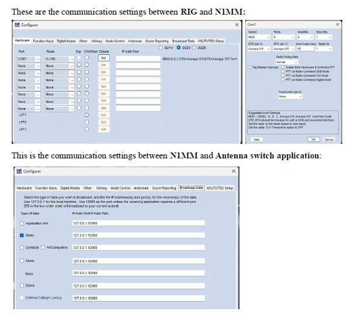Click the IP Addr:Port field in COM7 row
Viewport: 354px width, 315px height.
coord(138,59)
